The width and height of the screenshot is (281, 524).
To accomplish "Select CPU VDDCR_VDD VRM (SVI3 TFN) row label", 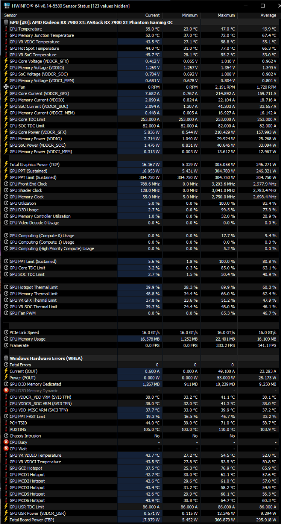I will pyautogui.click(x=40, y=397).
